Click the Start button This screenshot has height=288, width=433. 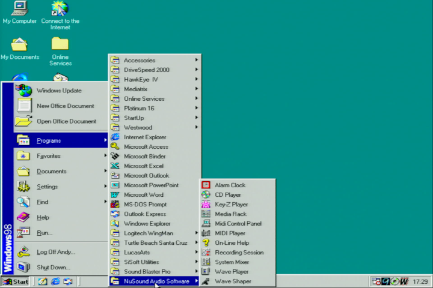click(x=16, y=281)
